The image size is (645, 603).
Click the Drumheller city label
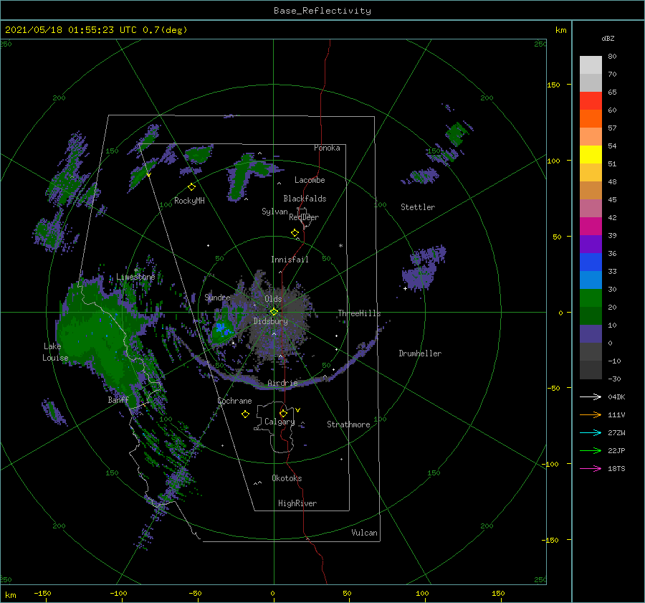coord(420,353)
